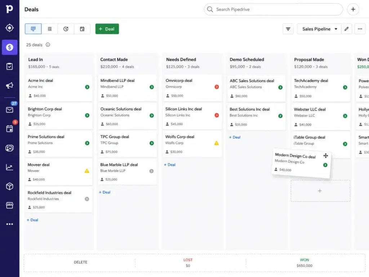The width and height of the screenshot is (369, 277).
Task: Click the Pipedrive logo in the sidebar
Action: pyautogui.click(x=9, y=9)
